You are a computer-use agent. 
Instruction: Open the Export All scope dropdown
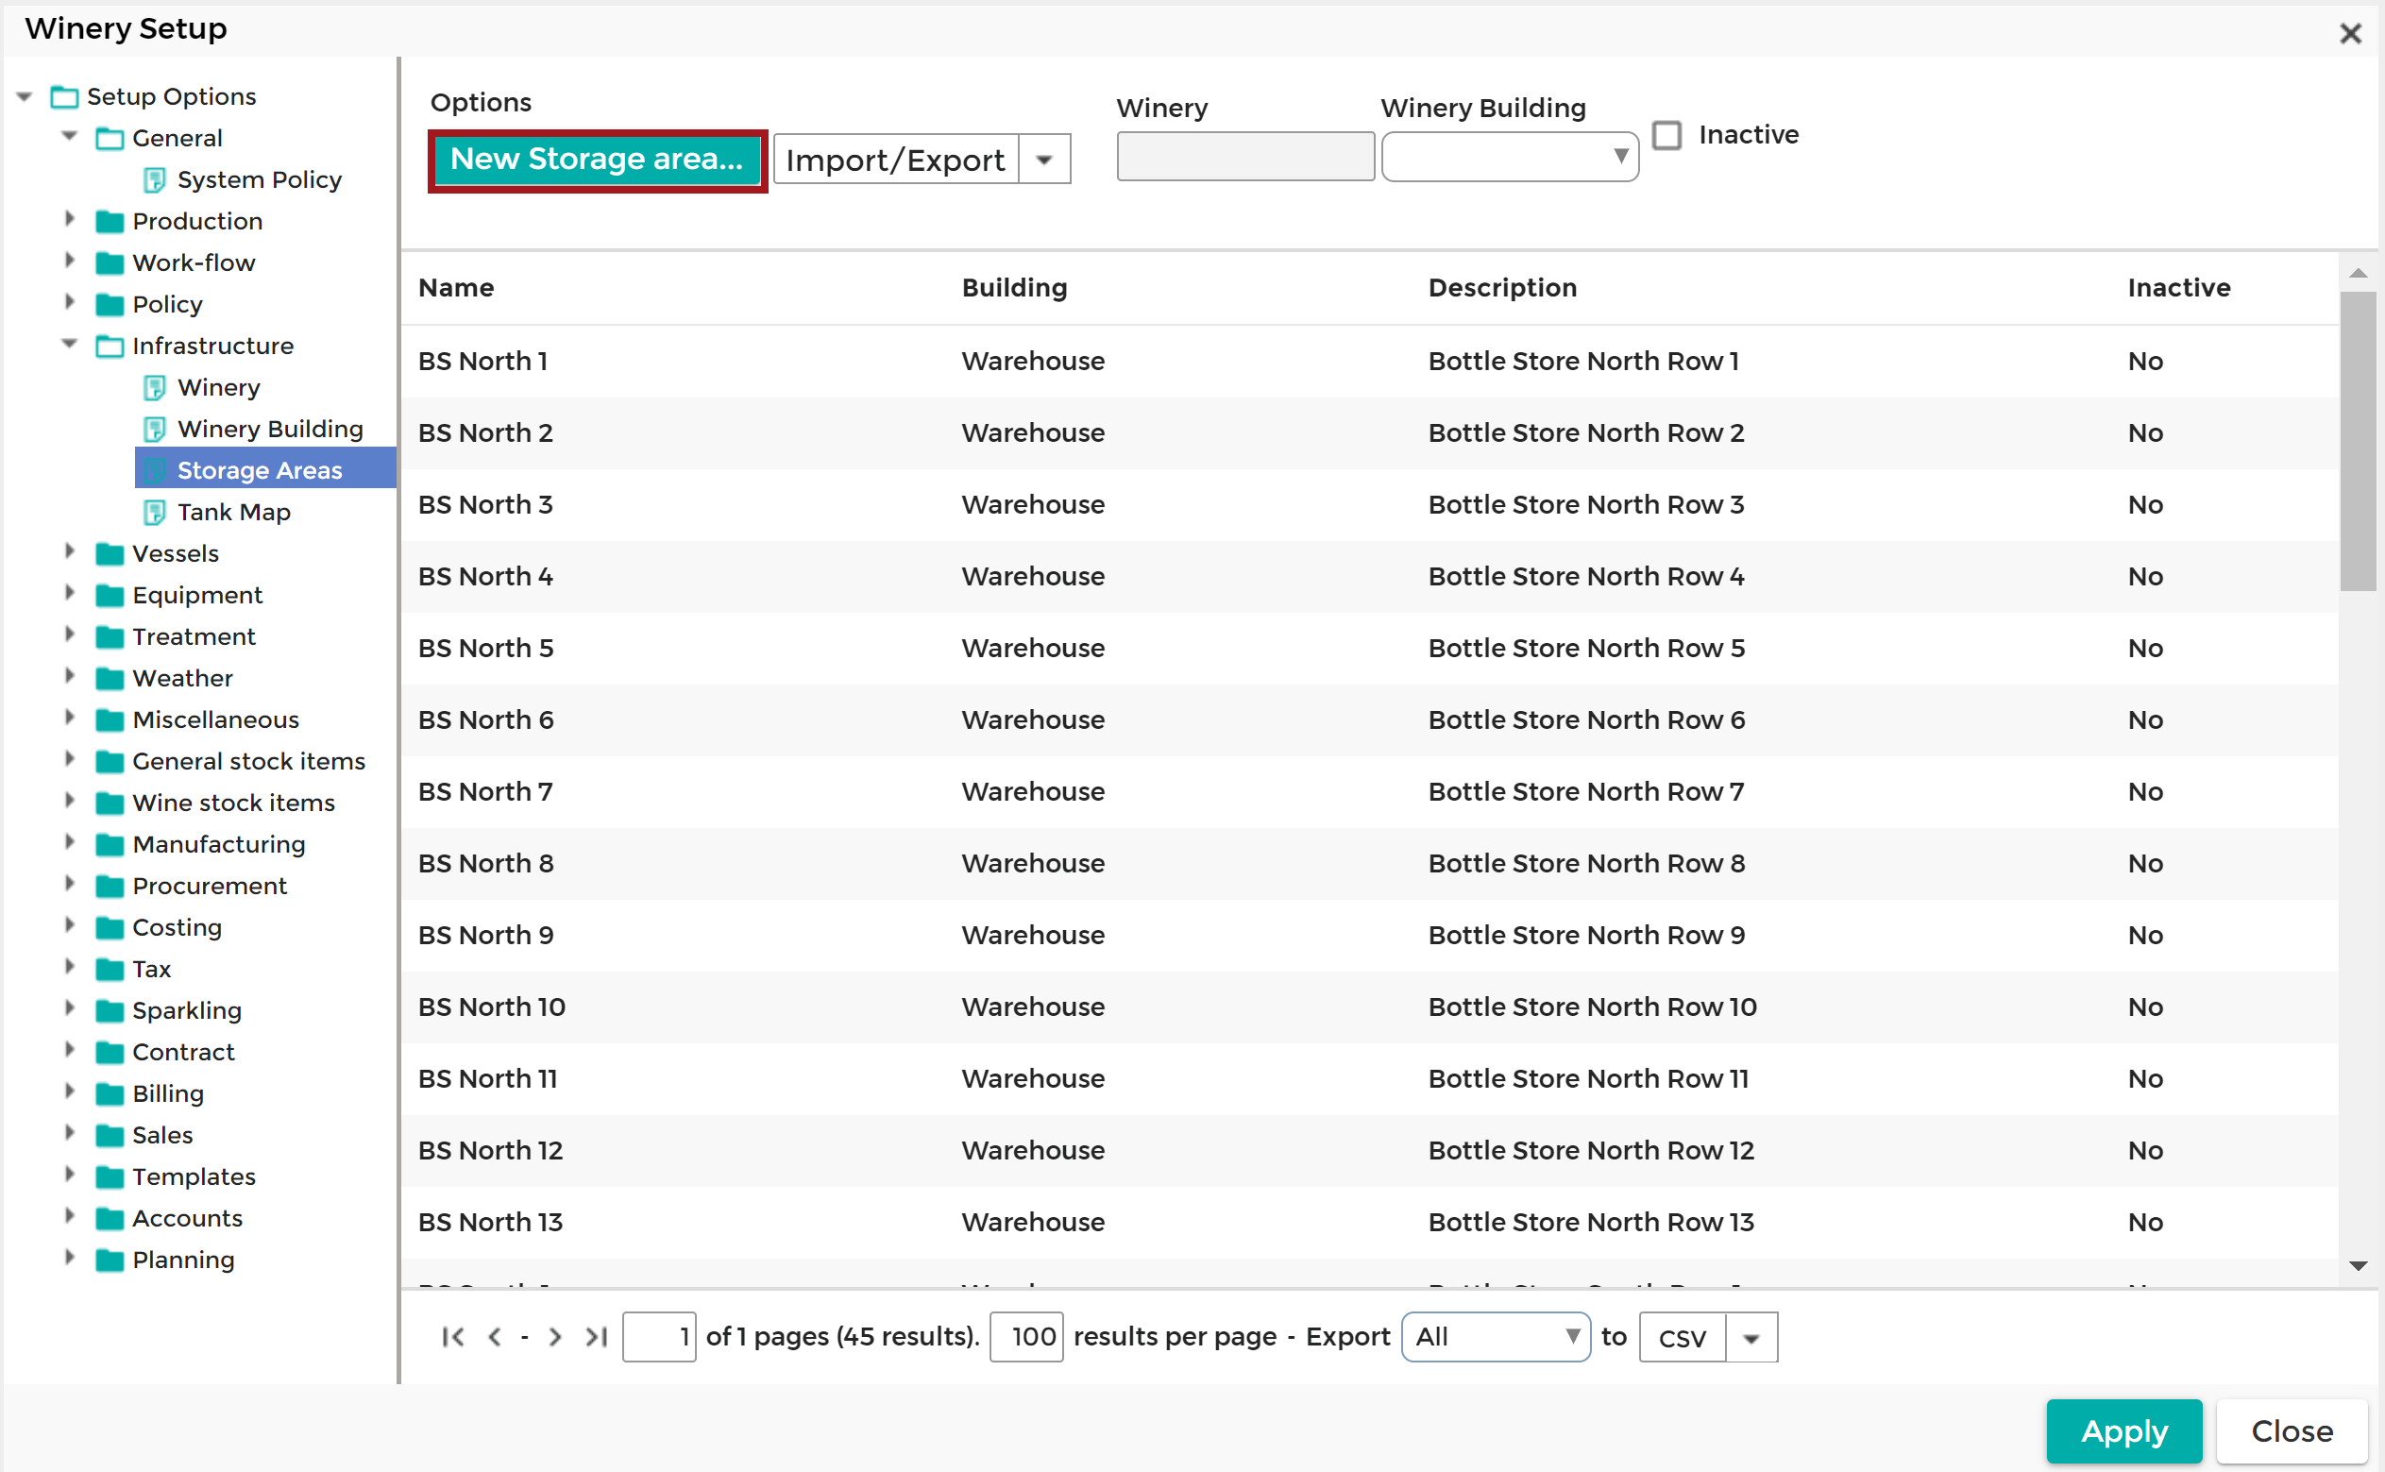(1496, 1337)
